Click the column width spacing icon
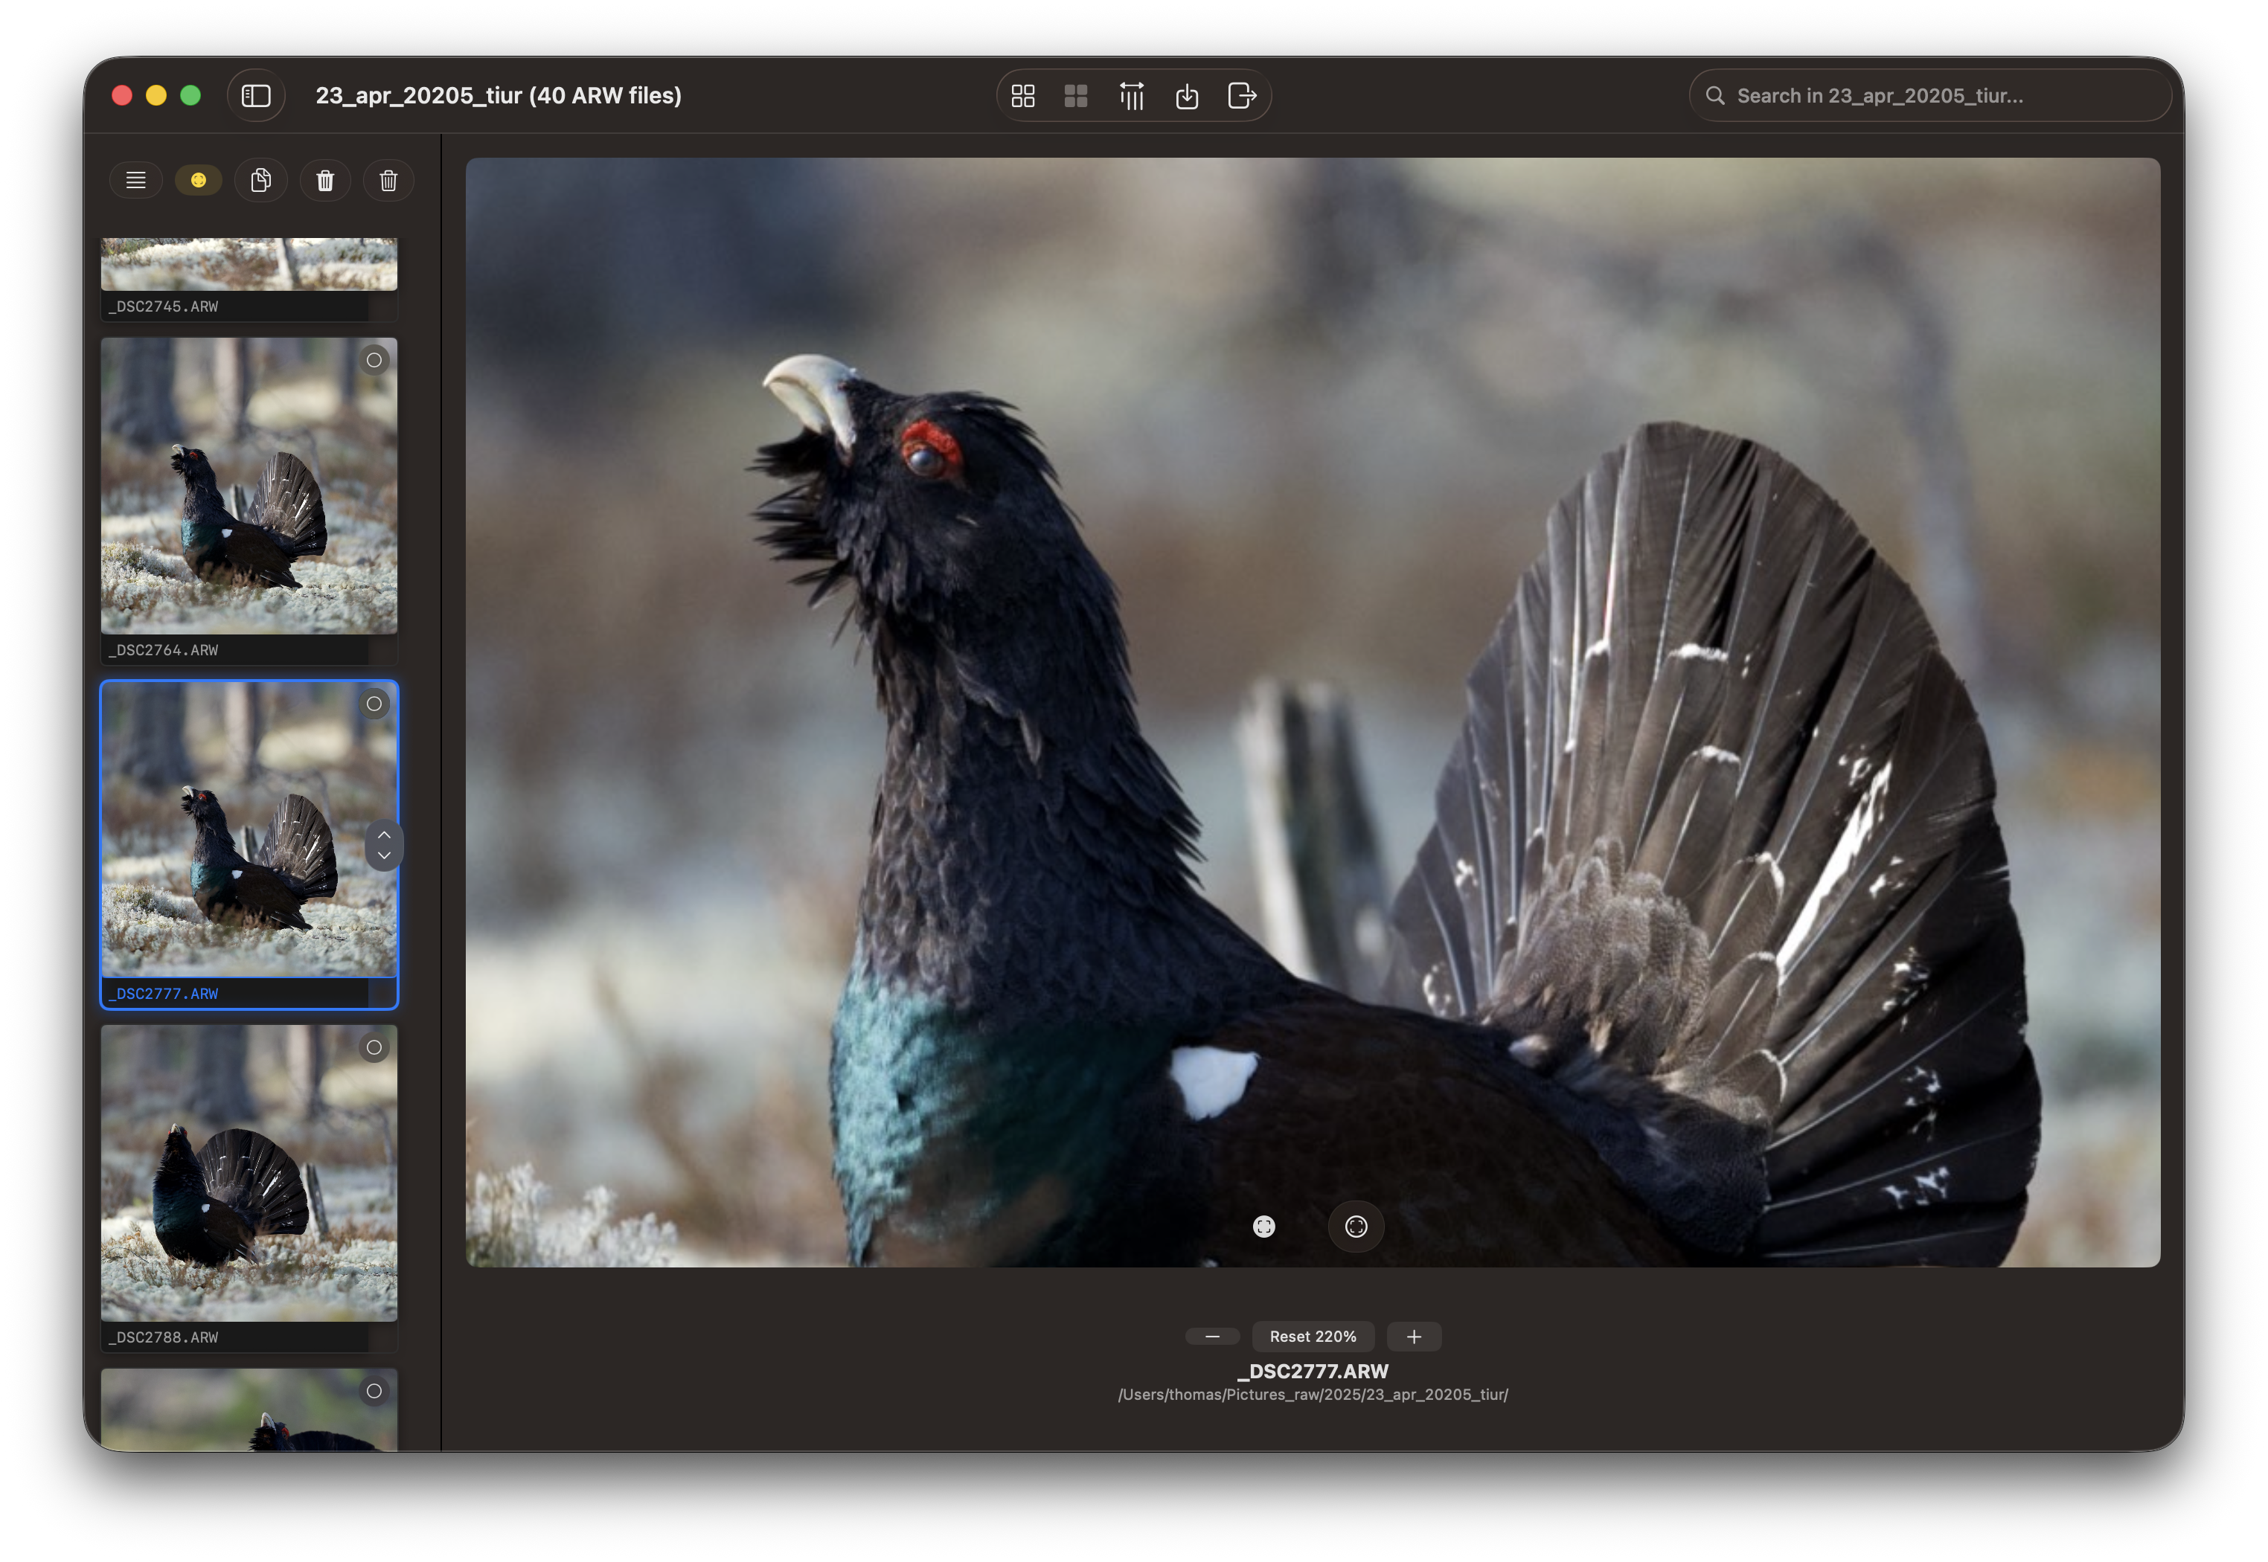The image size is (2268, 1562). (x=1132, y=96)
